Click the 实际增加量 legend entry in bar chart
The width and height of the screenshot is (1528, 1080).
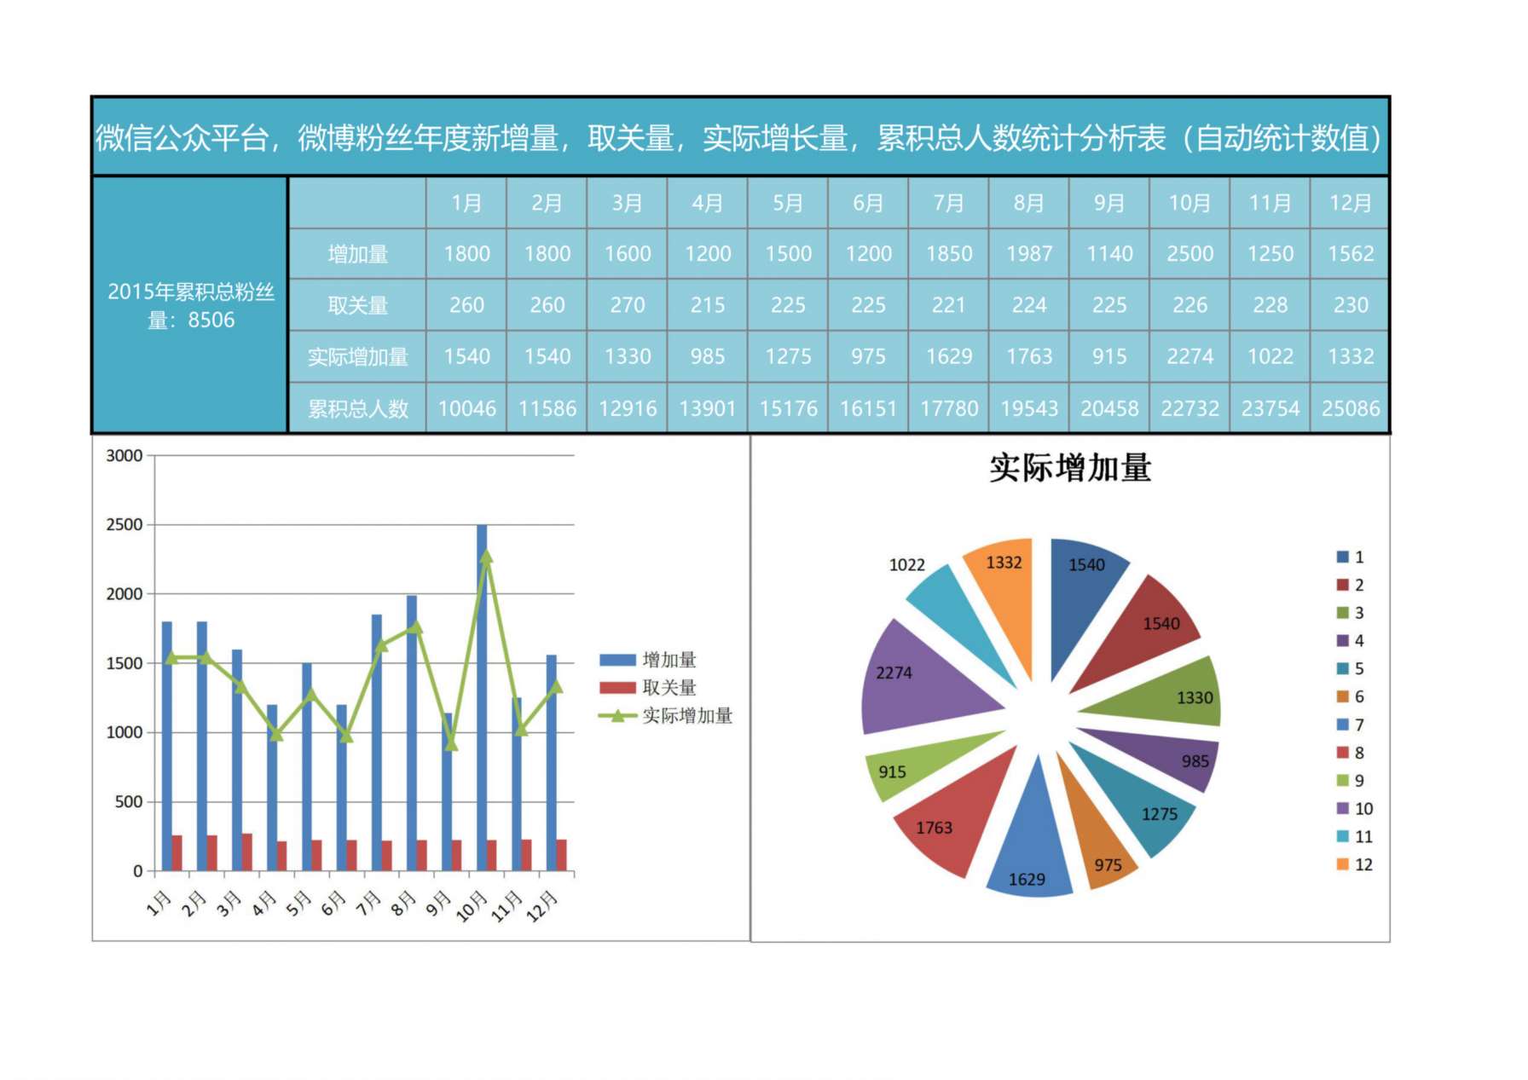(666, 716)
